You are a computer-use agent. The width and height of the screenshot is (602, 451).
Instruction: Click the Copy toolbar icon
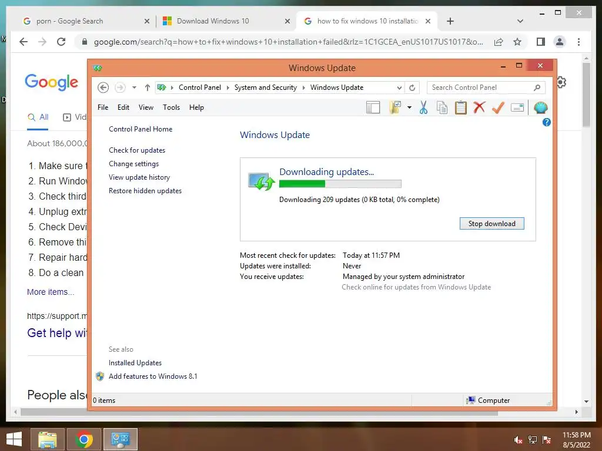(442, 108)
